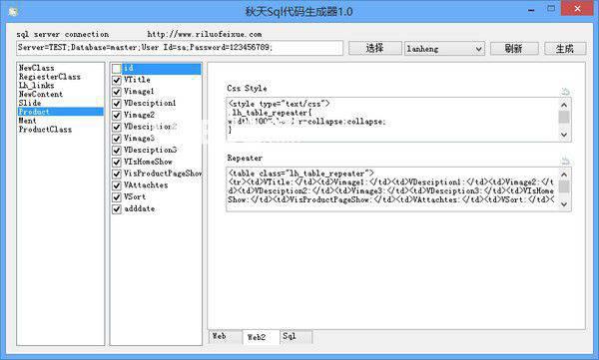This screenshot has height=360, width=599.
Task: Uncheck the VTitle column checkbox
Action: point(117,80)
